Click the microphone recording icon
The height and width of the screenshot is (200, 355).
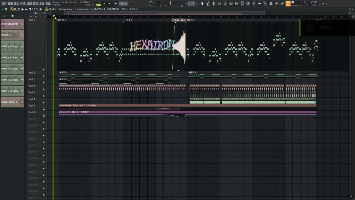pyautogui.click(x=214, y=3)
